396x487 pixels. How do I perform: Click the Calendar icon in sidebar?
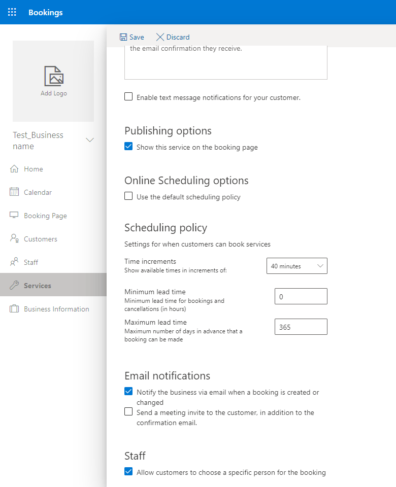14,192
